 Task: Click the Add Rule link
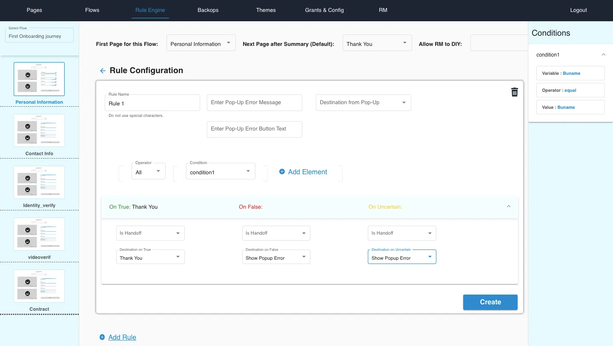click(122, 337)
